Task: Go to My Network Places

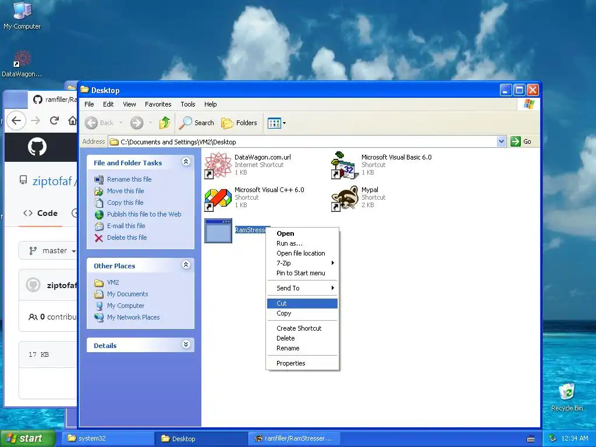Action: [x=133, y=317]
